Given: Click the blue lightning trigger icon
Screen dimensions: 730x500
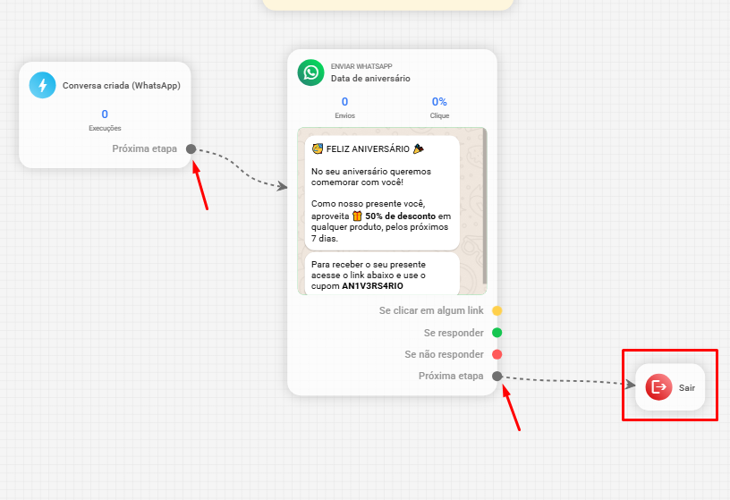Looking at the screenshot, I should pyautogui.click(x=42, y=85).
